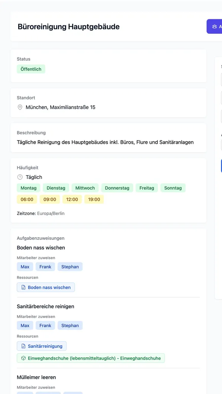Click the top input field in the right sidebar

click(x=221, y=79)
